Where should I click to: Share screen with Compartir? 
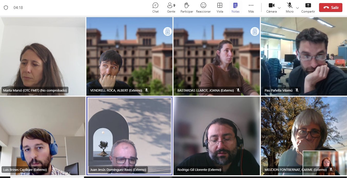coord(308,8)
